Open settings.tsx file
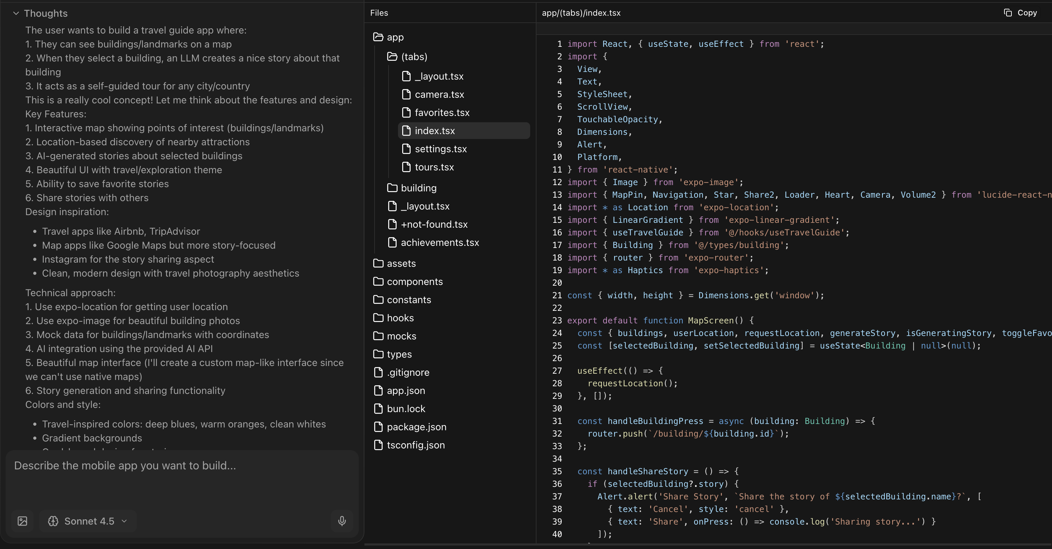Image resolution: width=1052 pixels, height=549 pixels. point(440,149)
